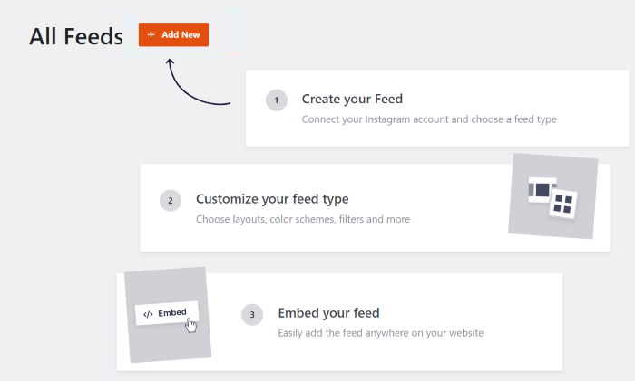Click the Choose layouts, color schemes description
635x381 pixels.
click(303, 219)
